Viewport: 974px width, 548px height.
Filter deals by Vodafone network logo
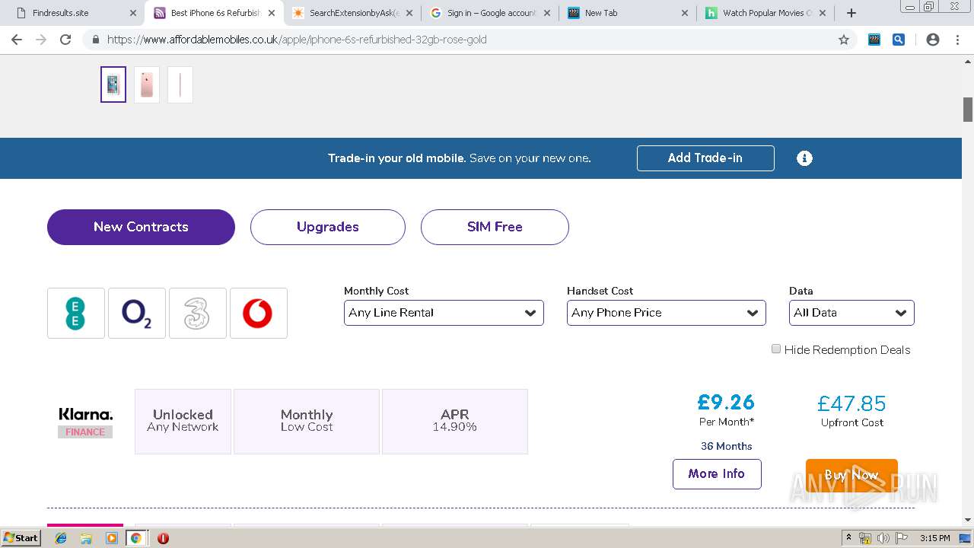point(258,313)
